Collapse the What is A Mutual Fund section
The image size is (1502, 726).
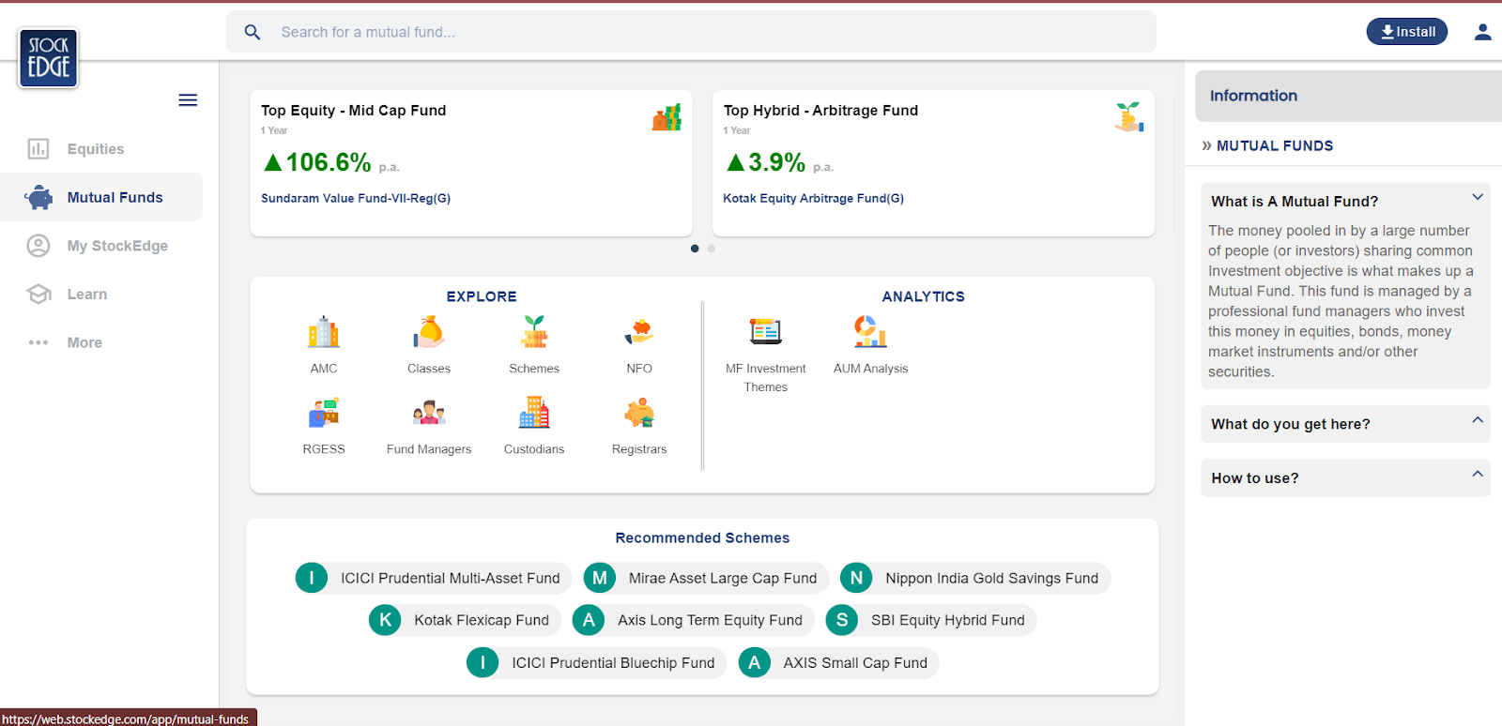click(x=1477, y=197)
